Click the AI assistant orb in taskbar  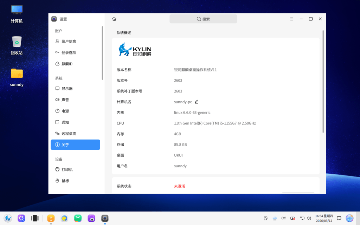point(350,218)
